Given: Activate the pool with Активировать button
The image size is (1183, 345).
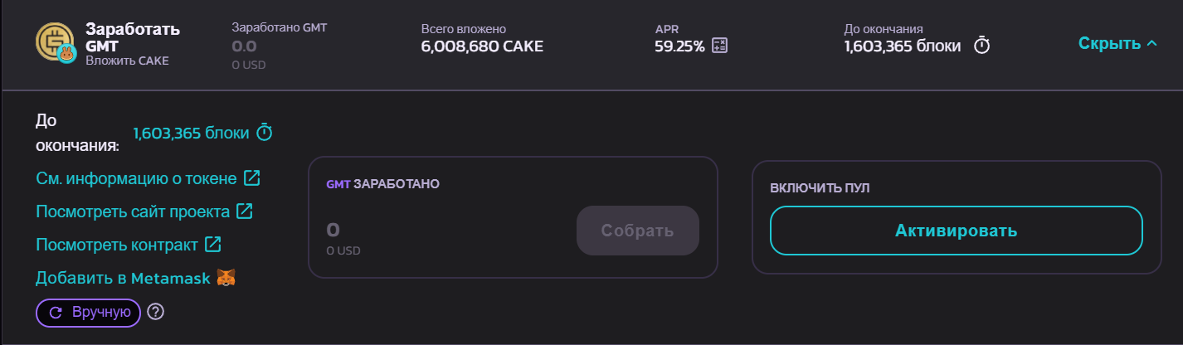Looking at the screenshot, I should (956, 231).
